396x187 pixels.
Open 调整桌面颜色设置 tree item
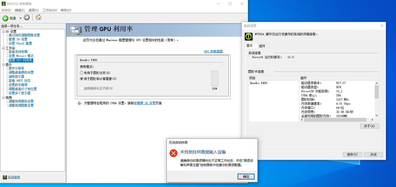pyautogui.click(x=21, y=73)
